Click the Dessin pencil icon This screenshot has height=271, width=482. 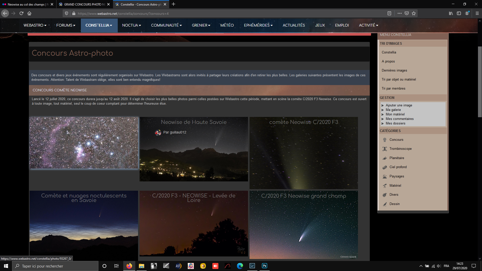(385, 204)
